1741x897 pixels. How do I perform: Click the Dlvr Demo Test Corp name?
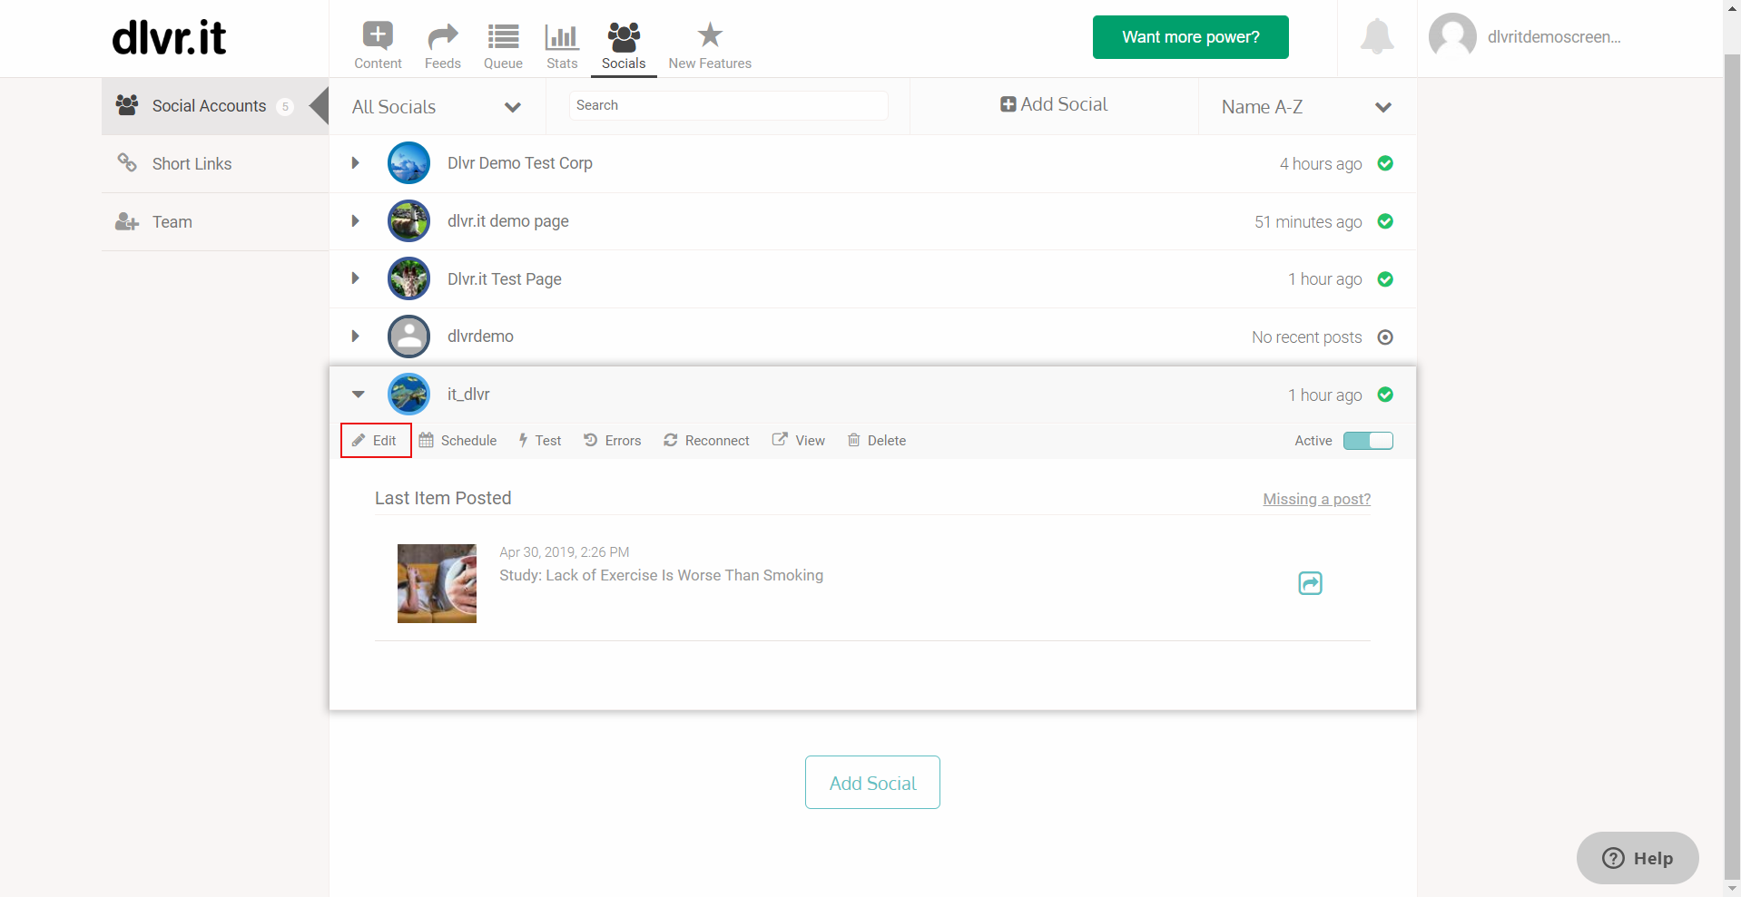click(520, 163)
